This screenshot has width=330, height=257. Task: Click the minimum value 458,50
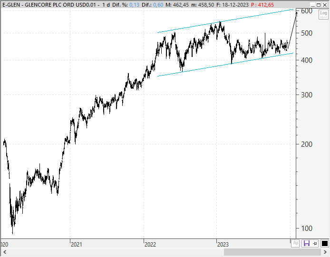pos(206,5)
